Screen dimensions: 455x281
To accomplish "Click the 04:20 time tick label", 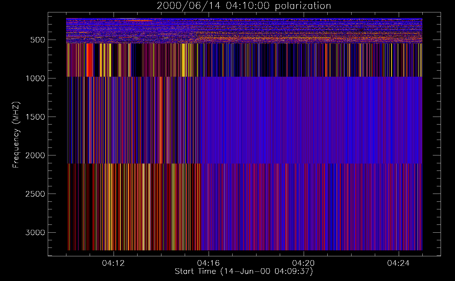I will point(304,263).
